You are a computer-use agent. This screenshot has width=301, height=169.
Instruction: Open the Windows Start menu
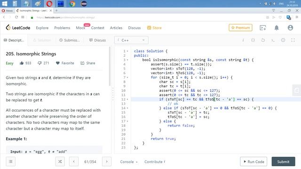[x=4, y=3]
